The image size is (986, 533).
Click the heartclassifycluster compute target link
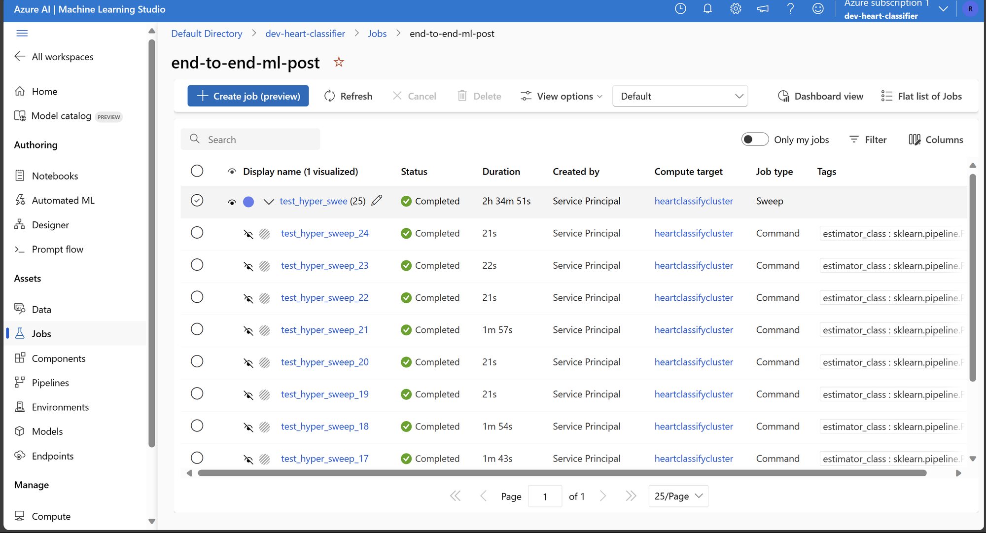(694, 201)
